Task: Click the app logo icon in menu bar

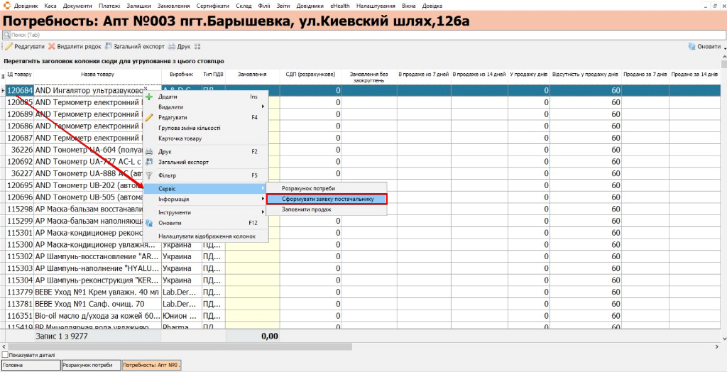Action: click(x=6, y=6)
